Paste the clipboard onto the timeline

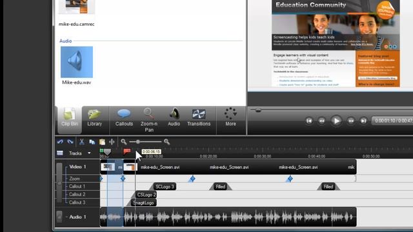(102, 142)
